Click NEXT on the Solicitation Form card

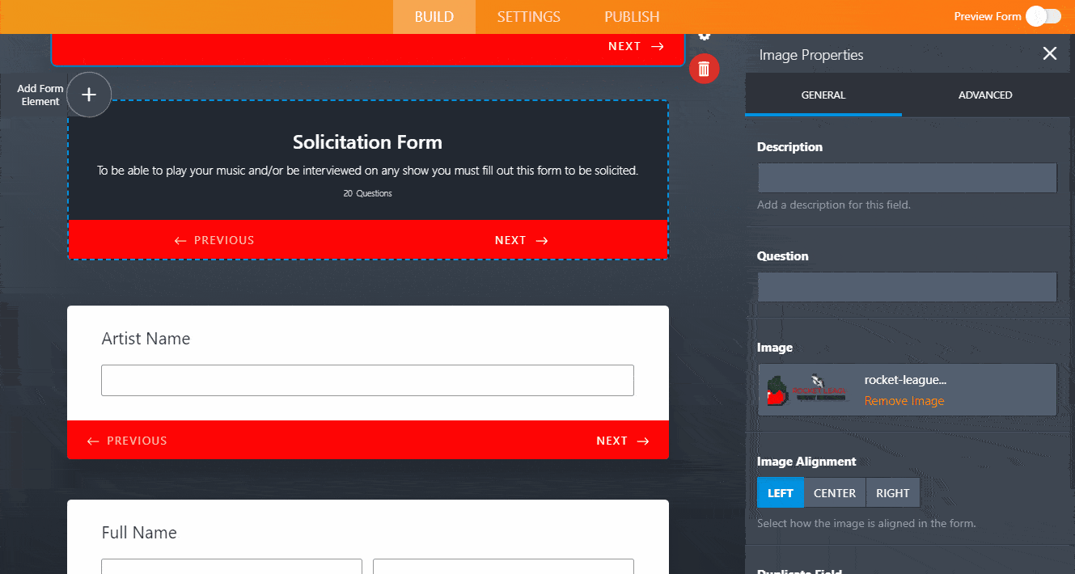[522, 240]
